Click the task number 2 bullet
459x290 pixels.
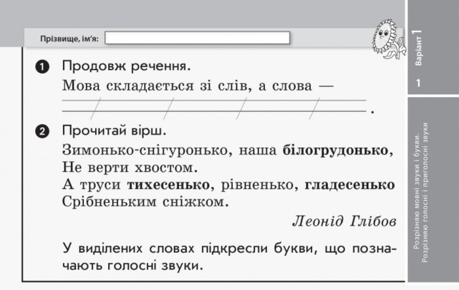pos(42,131)
